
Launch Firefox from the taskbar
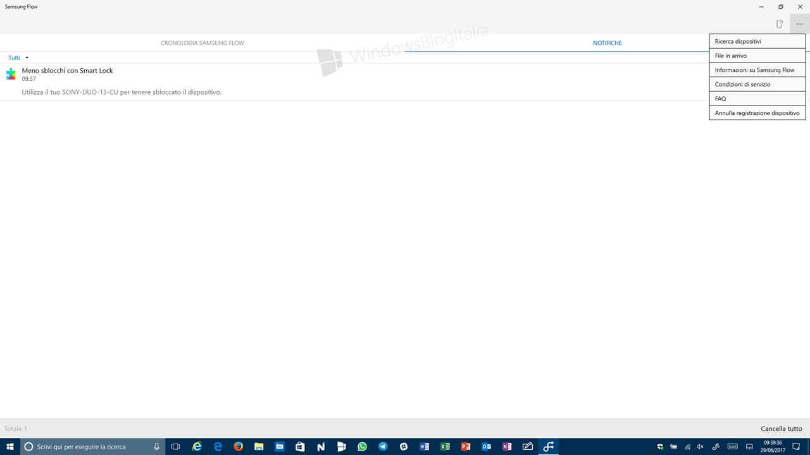[x=238, y=447]
